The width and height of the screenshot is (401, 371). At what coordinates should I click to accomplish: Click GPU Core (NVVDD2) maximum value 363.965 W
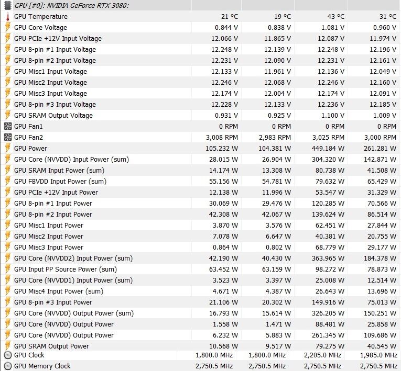tap(328, 258)
